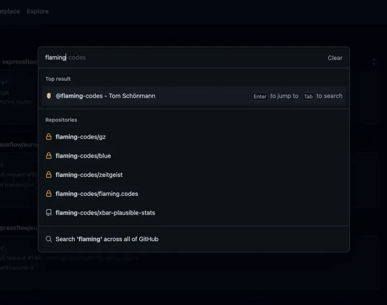Click into the 'flaming' search input field
This screenshot has width=387, height=305.
[x=183, y=58]
